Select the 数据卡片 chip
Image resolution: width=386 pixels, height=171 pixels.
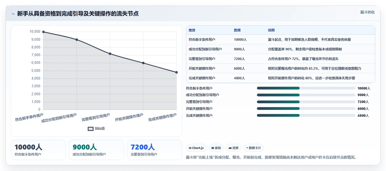254,148
